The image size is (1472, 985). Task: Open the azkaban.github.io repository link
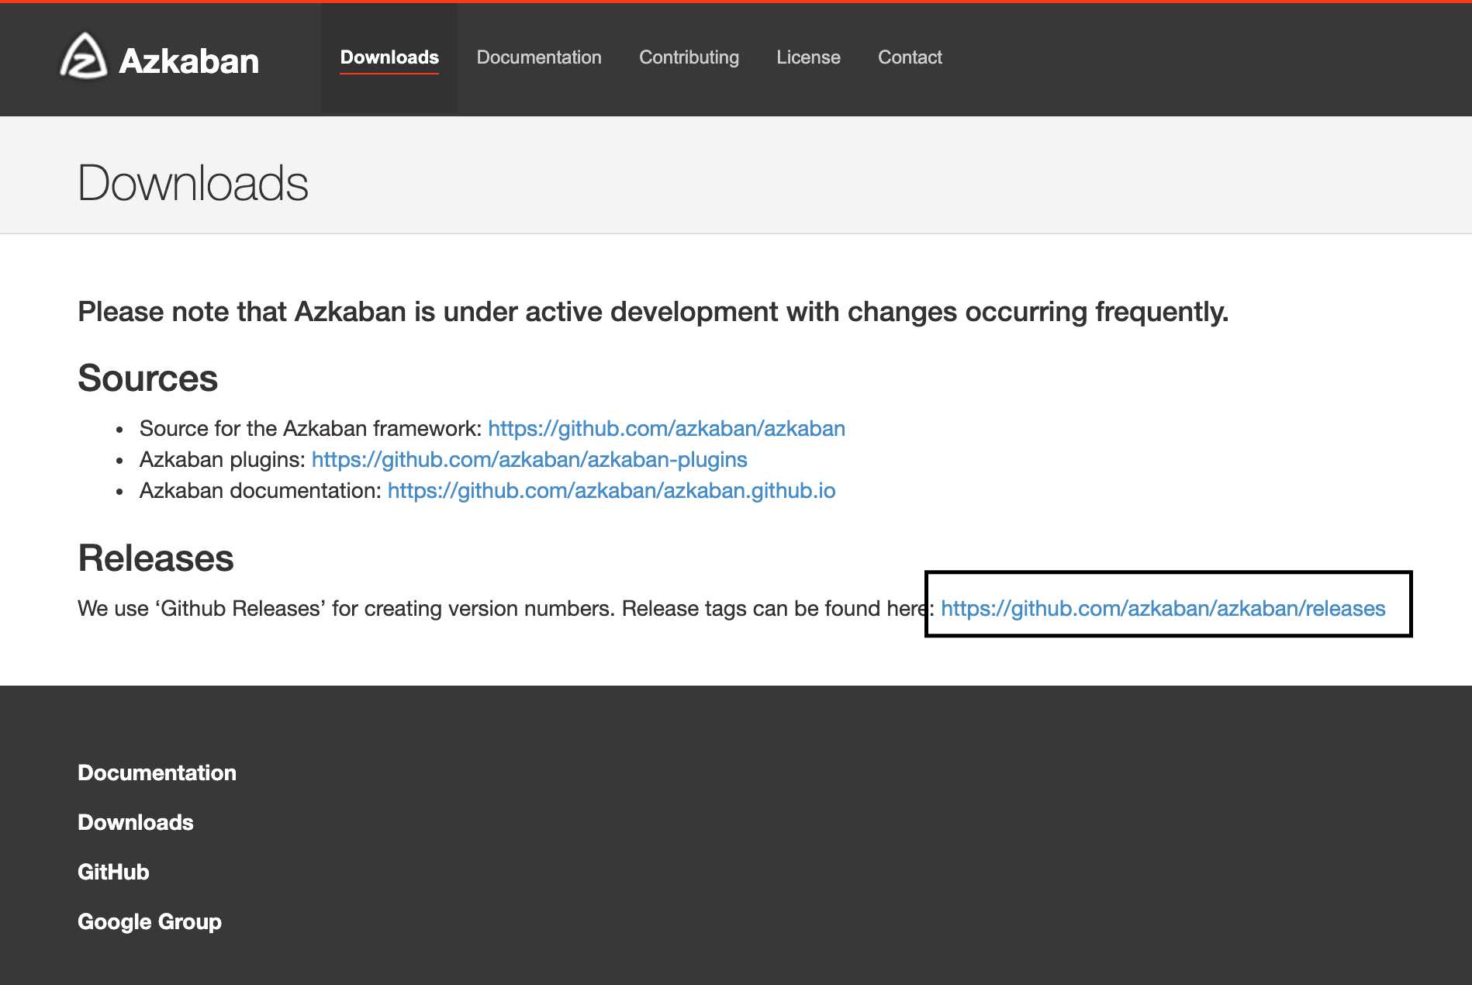coord(611,490)
